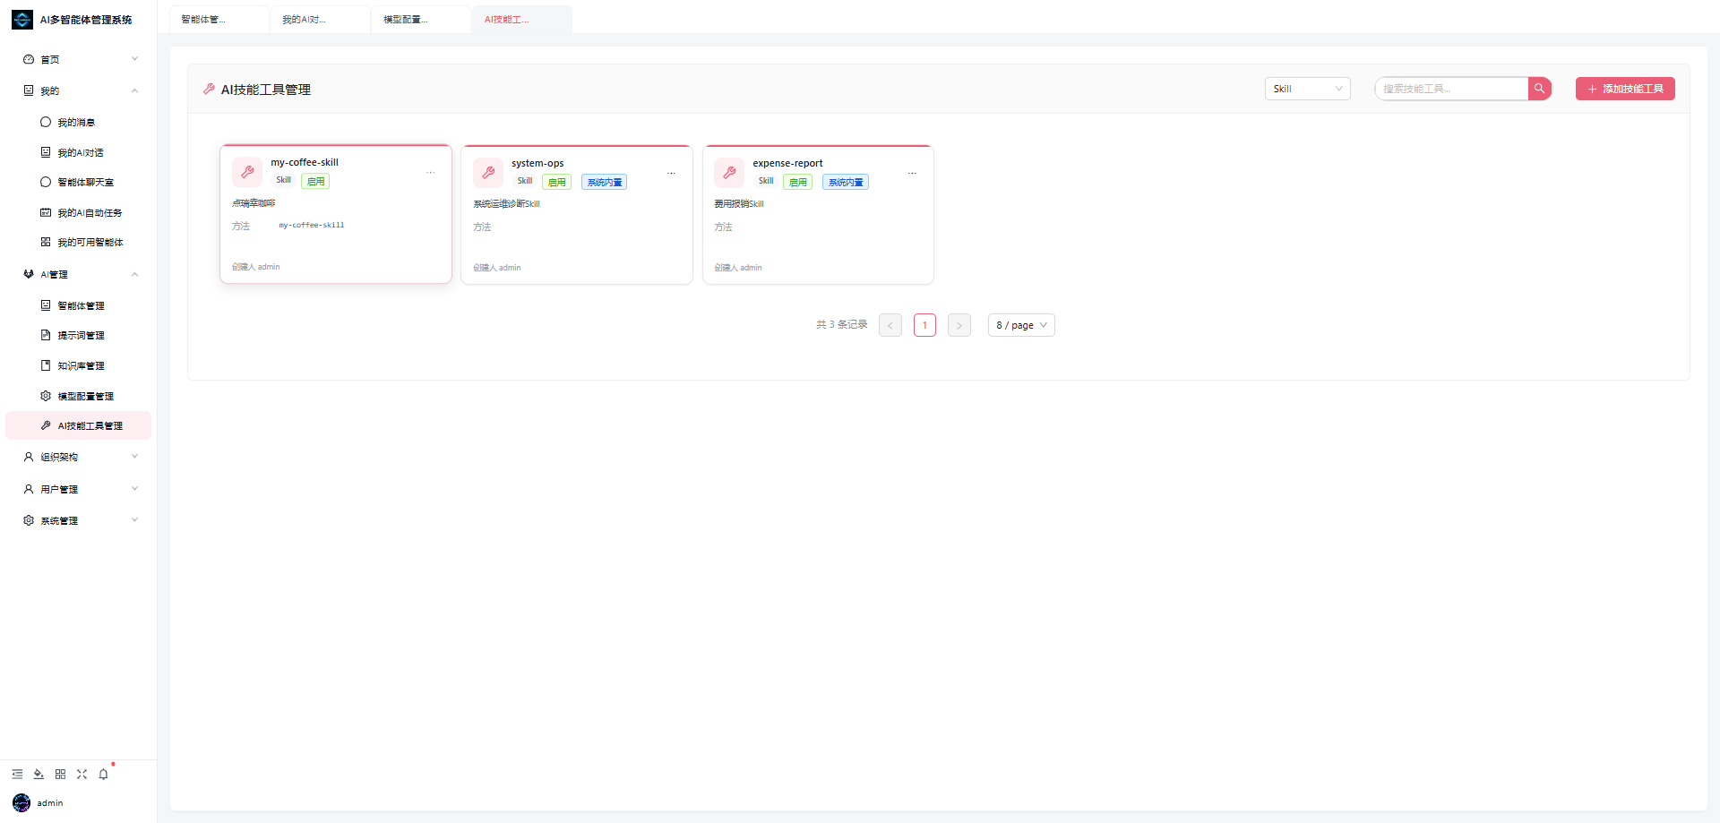Go to next page in pagination
This screenshot has height=823, width=1720.
point(959,325)
